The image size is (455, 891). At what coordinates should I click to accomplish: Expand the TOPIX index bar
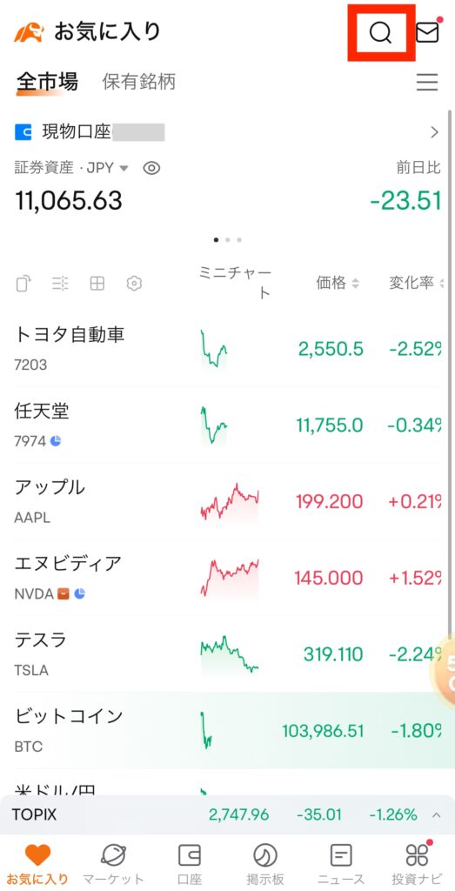[x=227, y=814]
